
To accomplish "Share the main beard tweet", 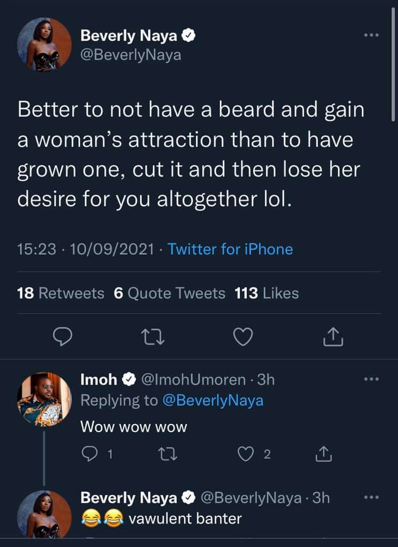I will [x=333, y=338].
